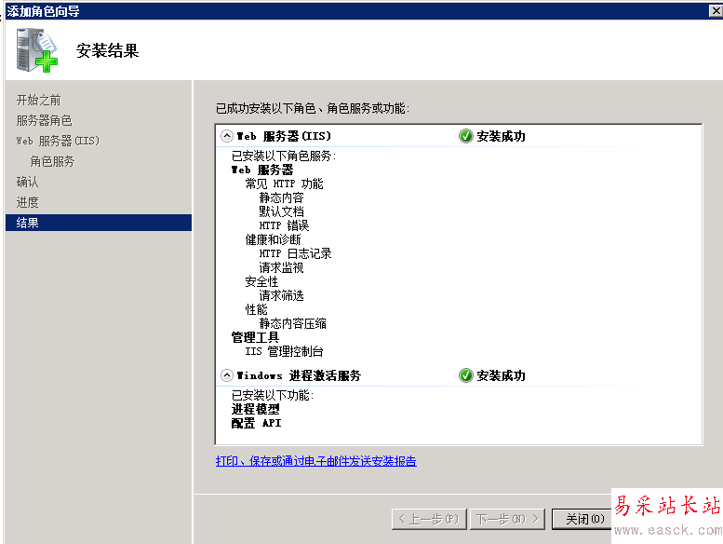The image size is (723, 544).
Task: Select the highlighted 结果 step
Action: tap(99, 223)
